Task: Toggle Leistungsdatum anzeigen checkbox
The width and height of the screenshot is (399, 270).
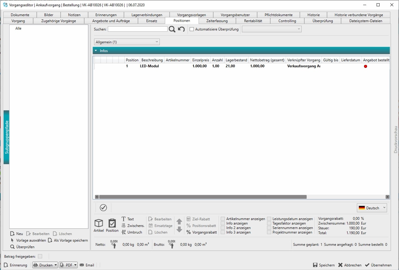Action: point(269,219)
